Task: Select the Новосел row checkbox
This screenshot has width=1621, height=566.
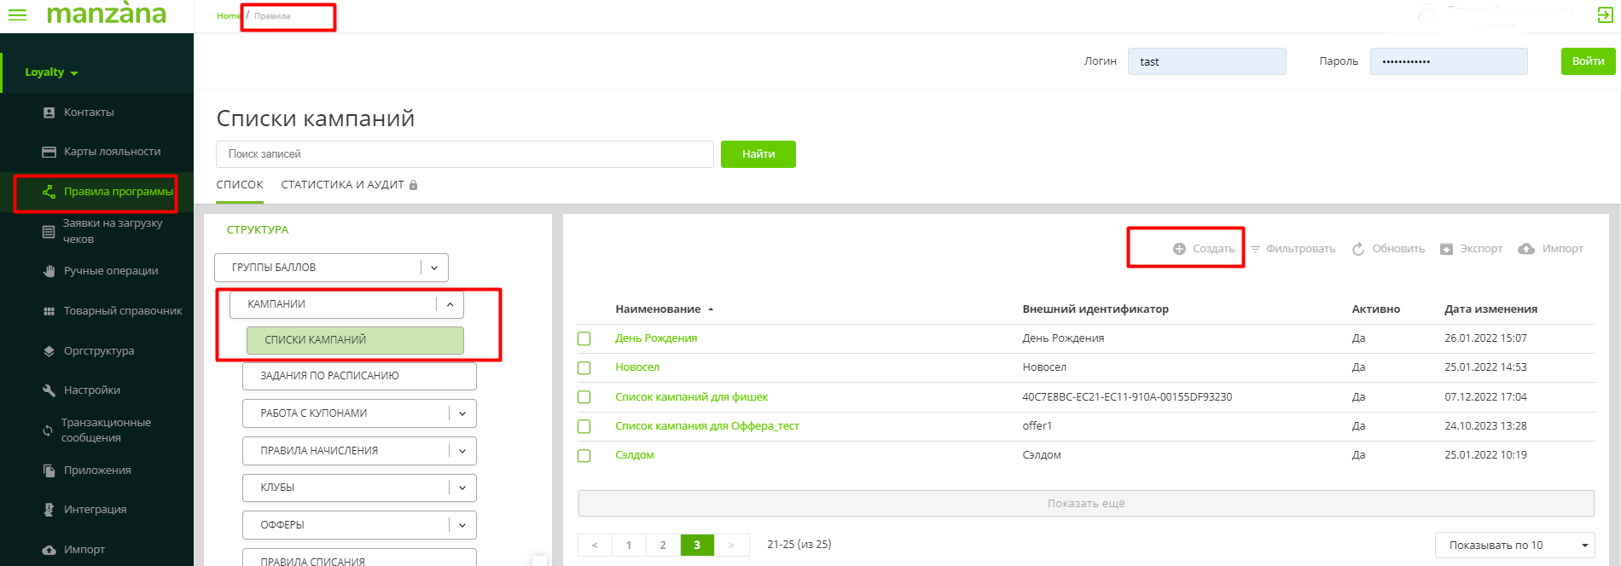Action: click(x=584, y=368)
